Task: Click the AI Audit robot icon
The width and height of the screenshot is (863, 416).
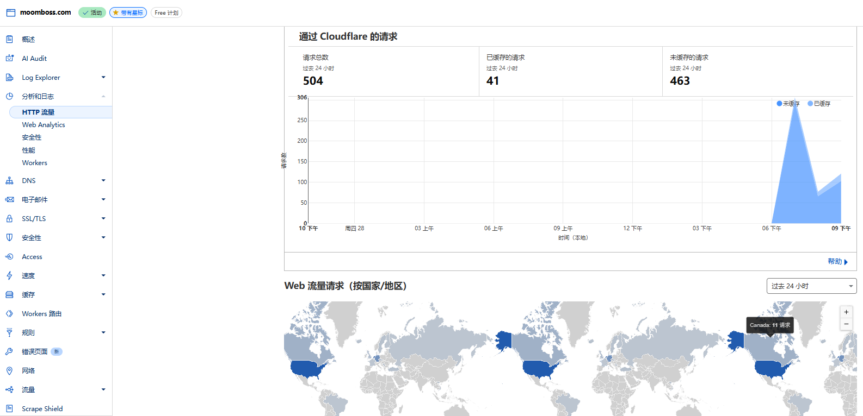Action: point(9,58)
